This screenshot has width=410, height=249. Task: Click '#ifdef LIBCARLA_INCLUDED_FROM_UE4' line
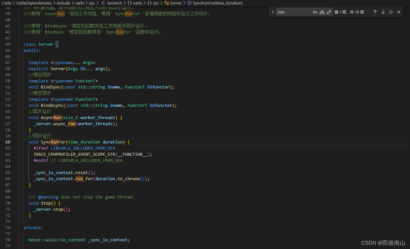coord(74,148)
